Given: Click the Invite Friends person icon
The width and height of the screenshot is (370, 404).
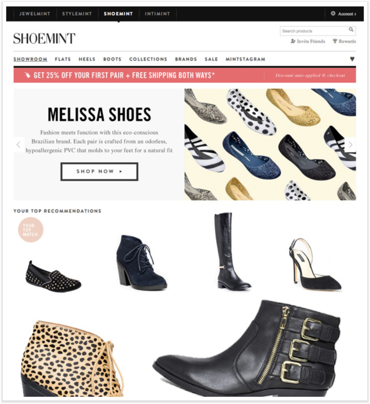Looking at the screenshot, I should pyautogui.click(x=293, y=41).
